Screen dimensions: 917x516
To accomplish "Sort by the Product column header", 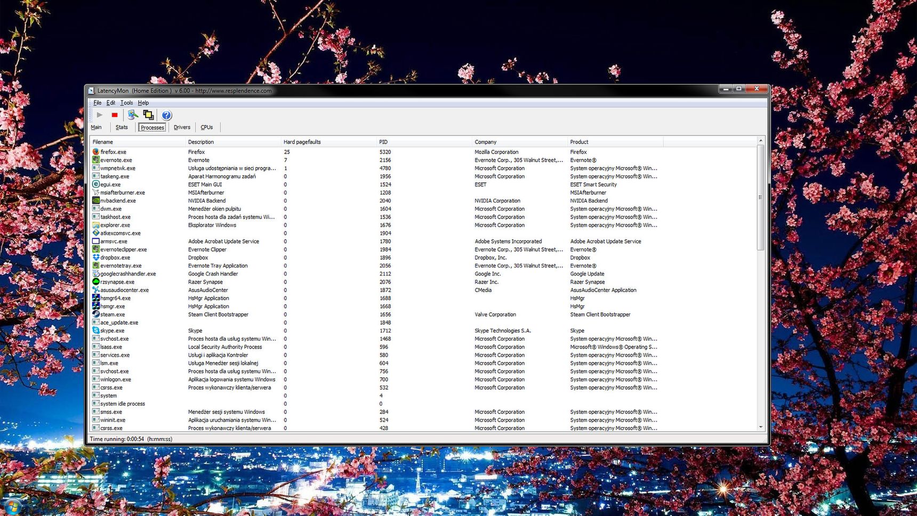I will pos(616,142).
